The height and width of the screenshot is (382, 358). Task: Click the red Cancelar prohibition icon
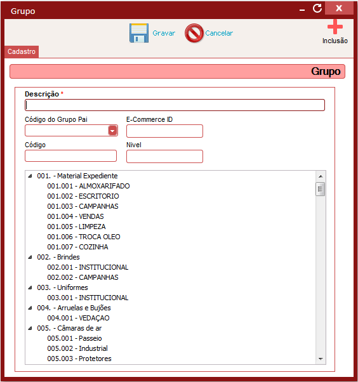tap(194, 33)
